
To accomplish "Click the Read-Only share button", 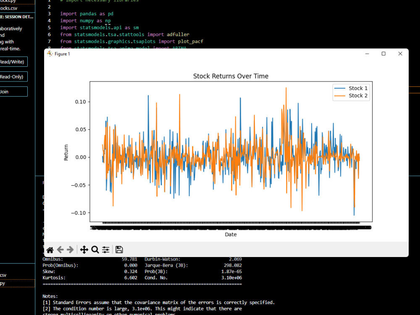I will click(13, 76).
